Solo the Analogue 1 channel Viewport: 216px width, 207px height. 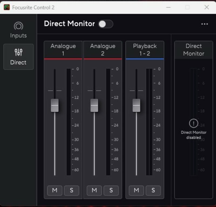tap(72, 191)
